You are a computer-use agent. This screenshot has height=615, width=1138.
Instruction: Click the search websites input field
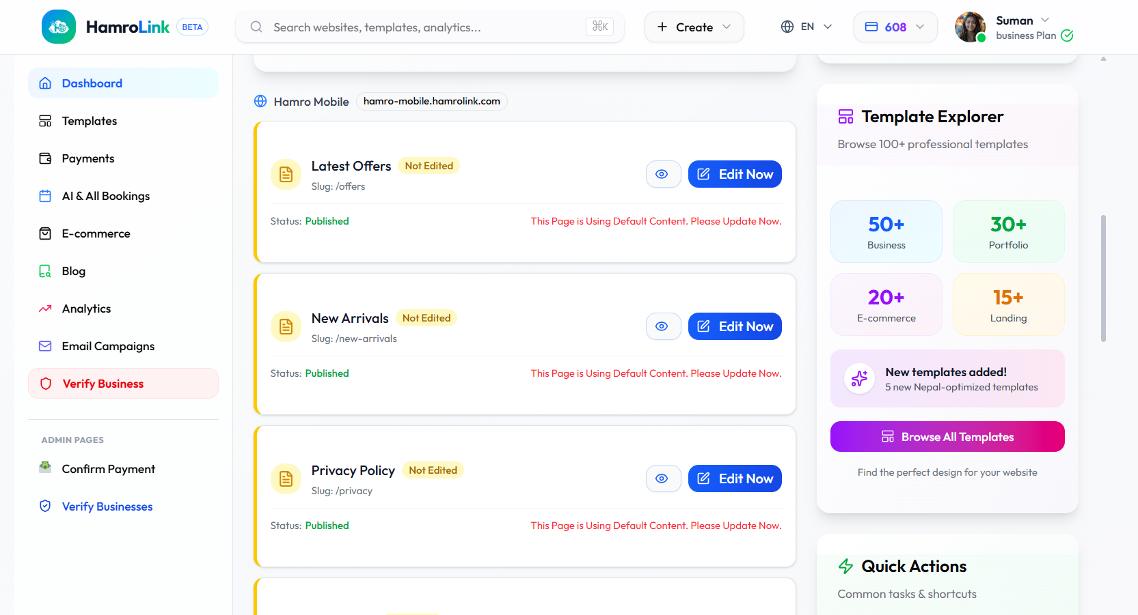424,27
